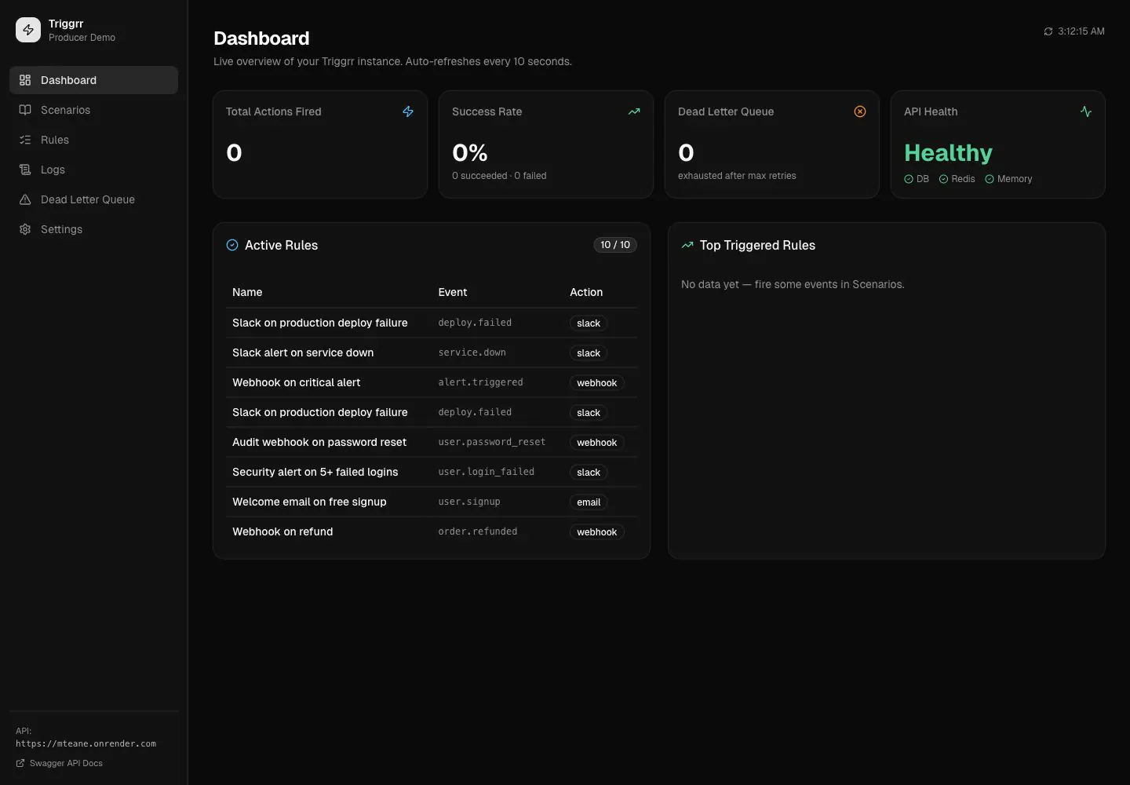Click the alert.triggered event code

[480, 382]
